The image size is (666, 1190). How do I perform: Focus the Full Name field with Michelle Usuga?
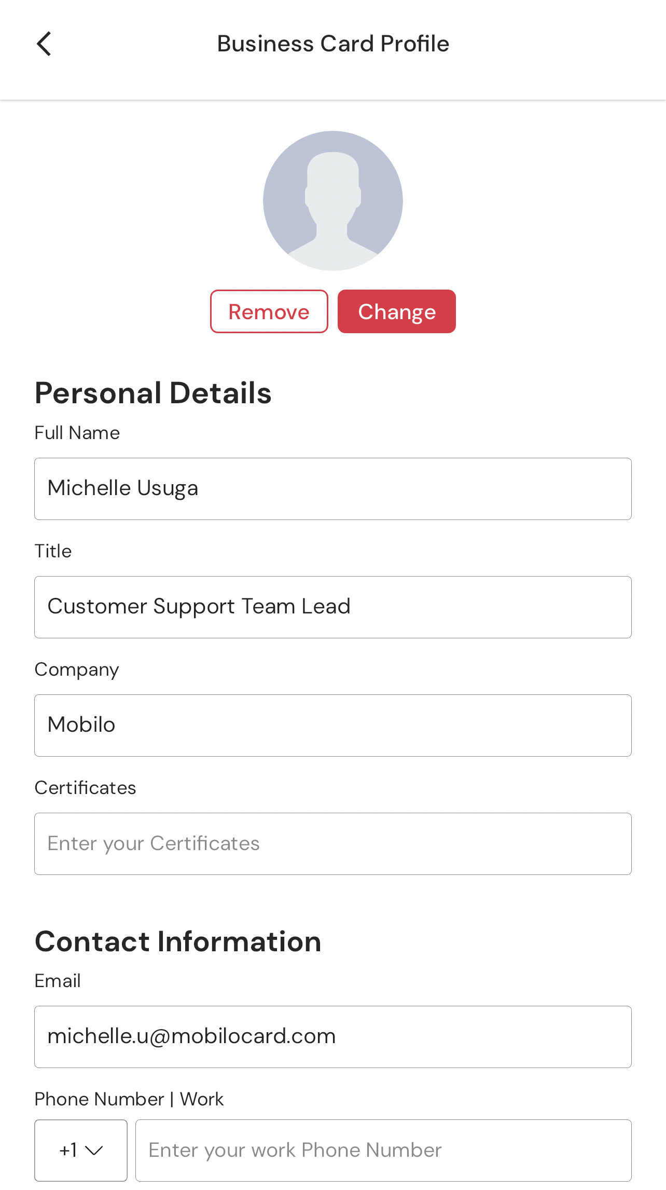tap(332, 488)
